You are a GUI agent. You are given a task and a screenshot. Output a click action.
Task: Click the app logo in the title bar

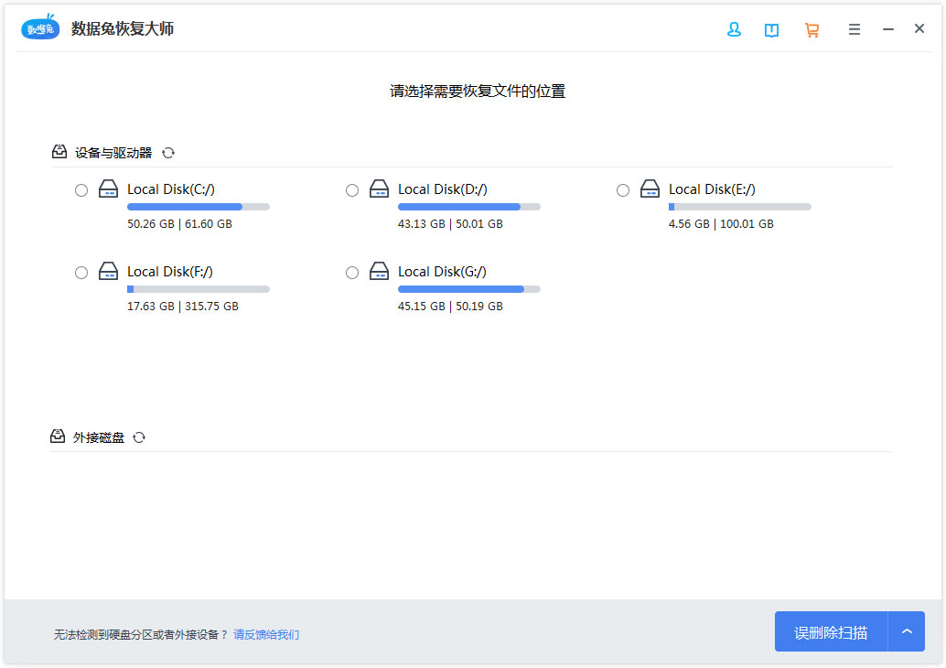40,28
